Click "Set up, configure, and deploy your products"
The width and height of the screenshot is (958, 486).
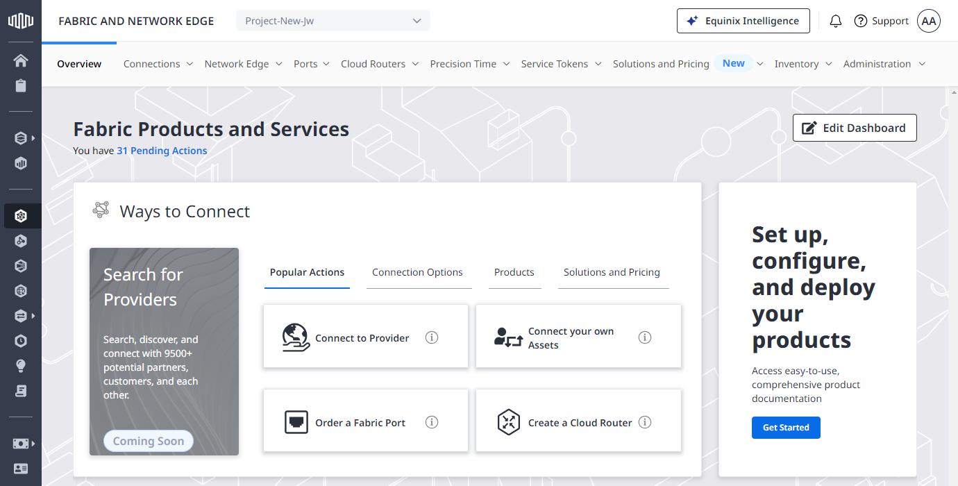click(x=814, y=287)
